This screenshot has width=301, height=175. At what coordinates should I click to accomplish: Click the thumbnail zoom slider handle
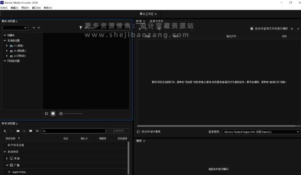pyautogui.click(x=61, y=114)
